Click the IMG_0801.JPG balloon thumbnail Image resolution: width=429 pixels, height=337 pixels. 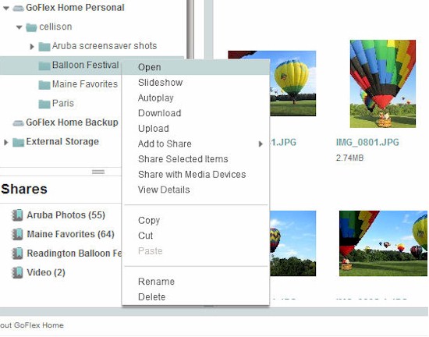383,83
